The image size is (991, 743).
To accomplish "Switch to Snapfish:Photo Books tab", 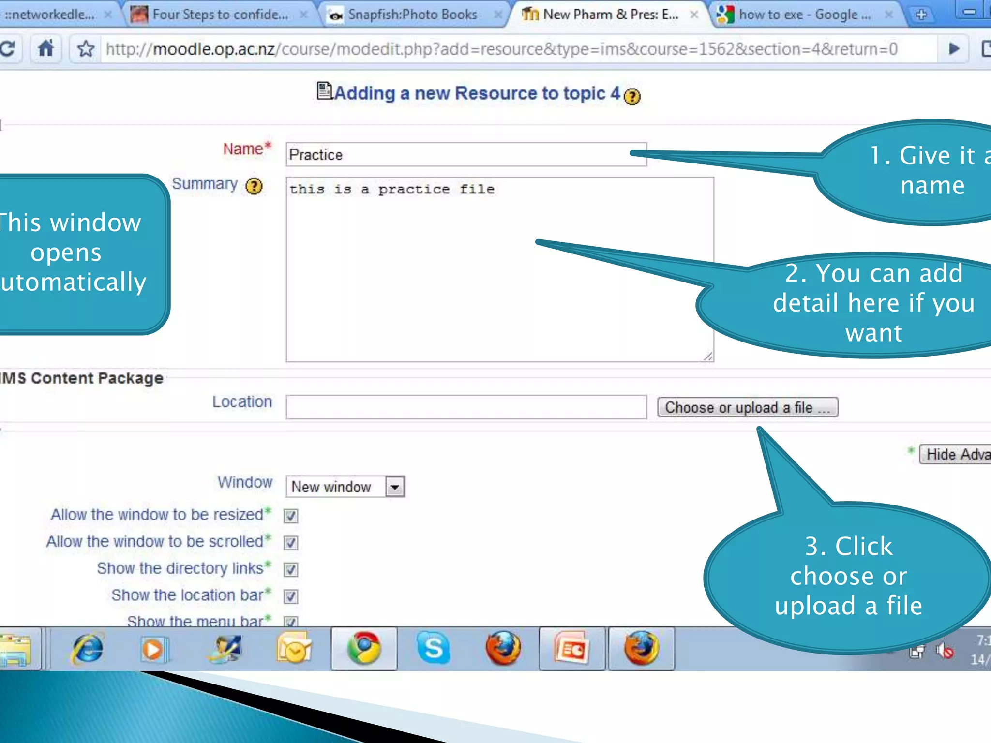I will pos(412,15).
